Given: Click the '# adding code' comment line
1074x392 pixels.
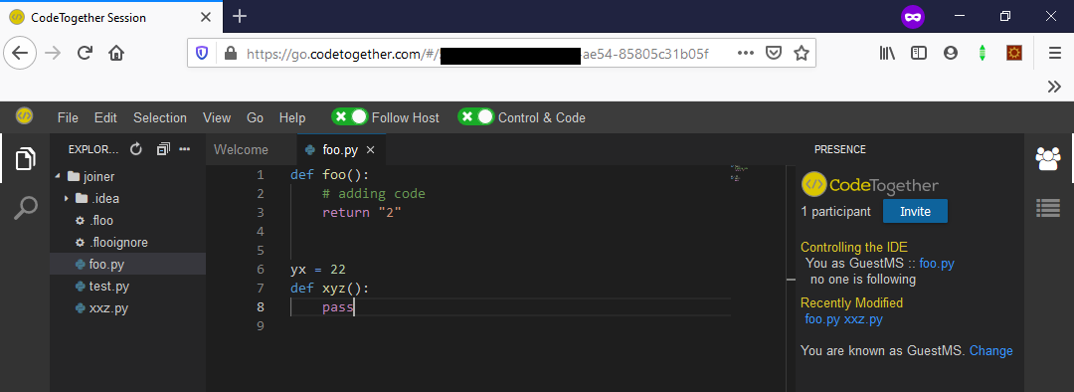Looking at the screenshot, I should tap(374, 194).
